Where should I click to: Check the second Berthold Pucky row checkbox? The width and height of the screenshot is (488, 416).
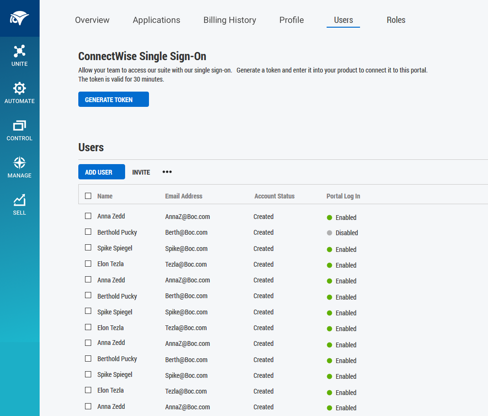[x=88, y=295]
